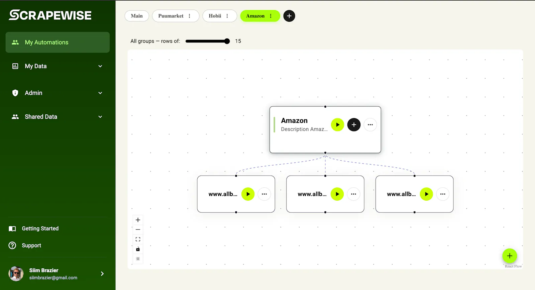Click the Siim Brazier profile name

[x=44, y=270]
